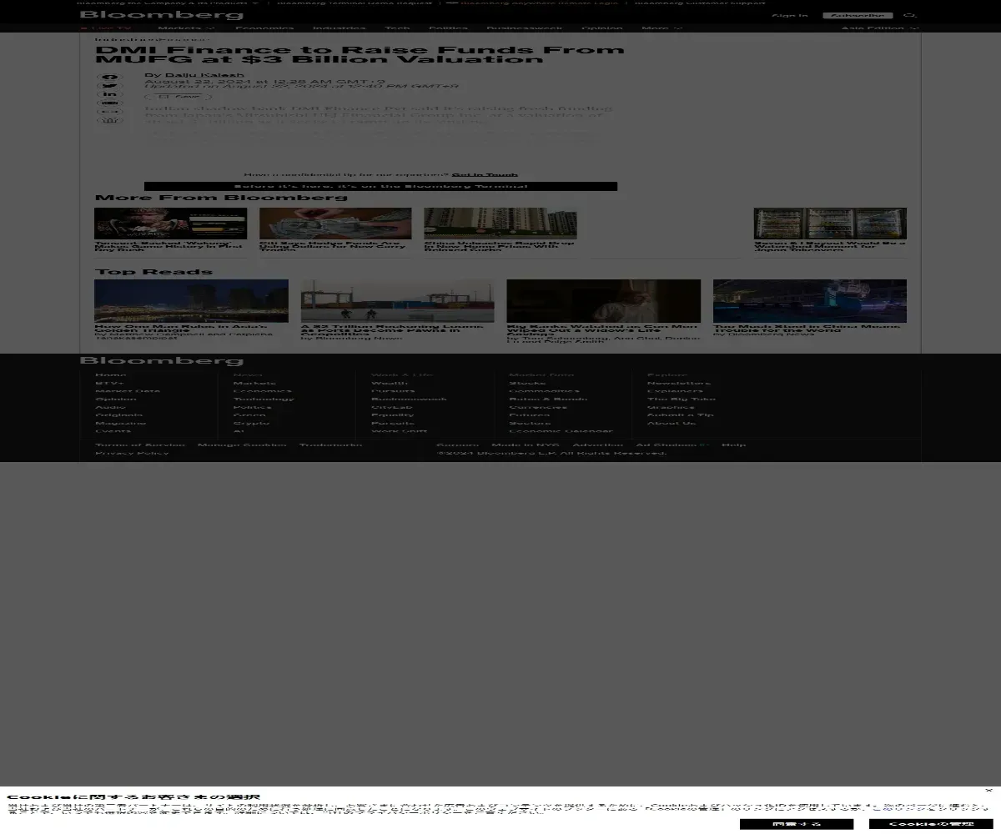Screen dimensions: 1001x834
Task: Open the Big Banks con man story image
Action: (x=603, y=301)
